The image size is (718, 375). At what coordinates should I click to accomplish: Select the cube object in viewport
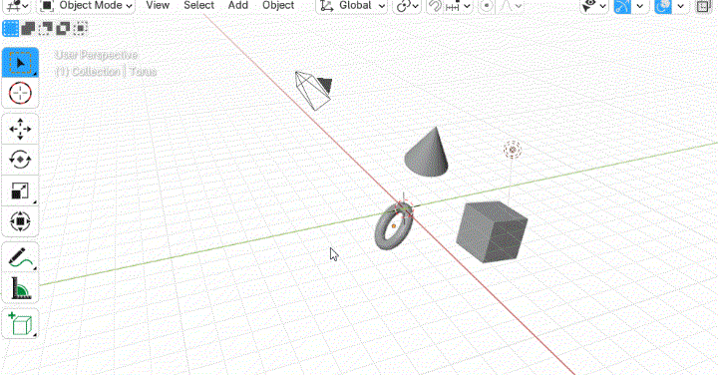pyautogui.click(x=492, y=232)
